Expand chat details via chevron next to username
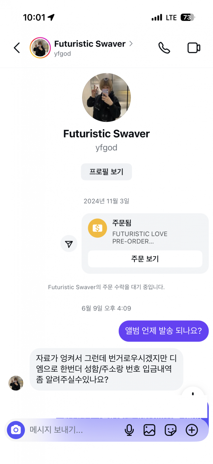This screenshot has width=213, height=464. (x=131, y=43)
